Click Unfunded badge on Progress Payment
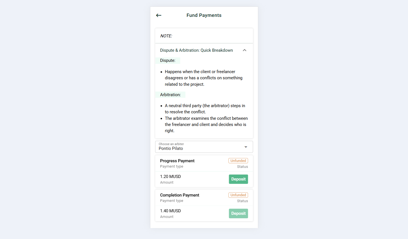This screenshot has height=239, width=408. tap(238, 161)
